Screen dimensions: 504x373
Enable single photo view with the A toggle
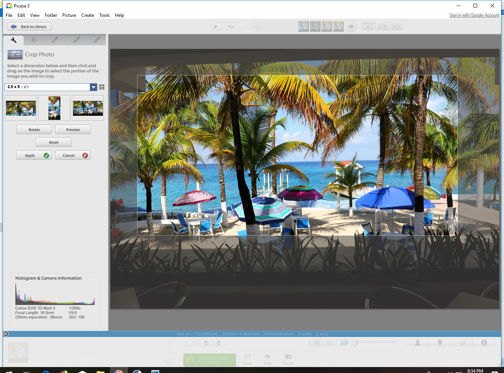[x=368, y=26]
